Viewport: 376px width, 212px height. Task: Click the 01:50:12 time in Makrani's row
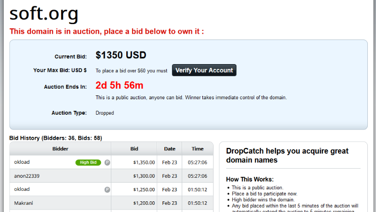coord(197,203)
